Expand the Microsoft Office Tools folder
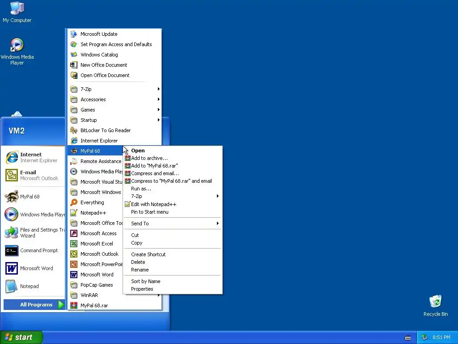The height and width of the screenshot is (344, 458). pos(95,223)
